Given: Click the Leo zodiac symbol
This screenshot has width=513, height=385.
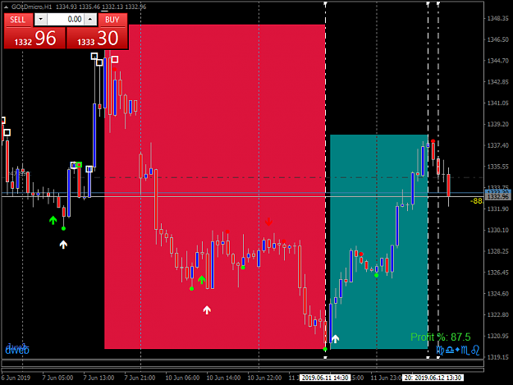Looking at the screenshot, I should [476, 351].
